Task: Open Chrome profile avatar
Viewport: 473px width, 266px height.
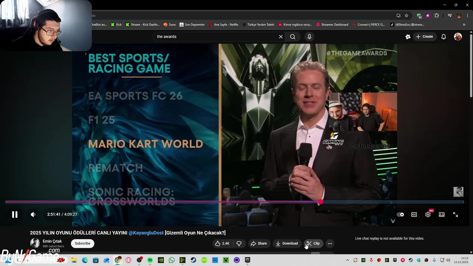Action: click(x=459, y=16)
